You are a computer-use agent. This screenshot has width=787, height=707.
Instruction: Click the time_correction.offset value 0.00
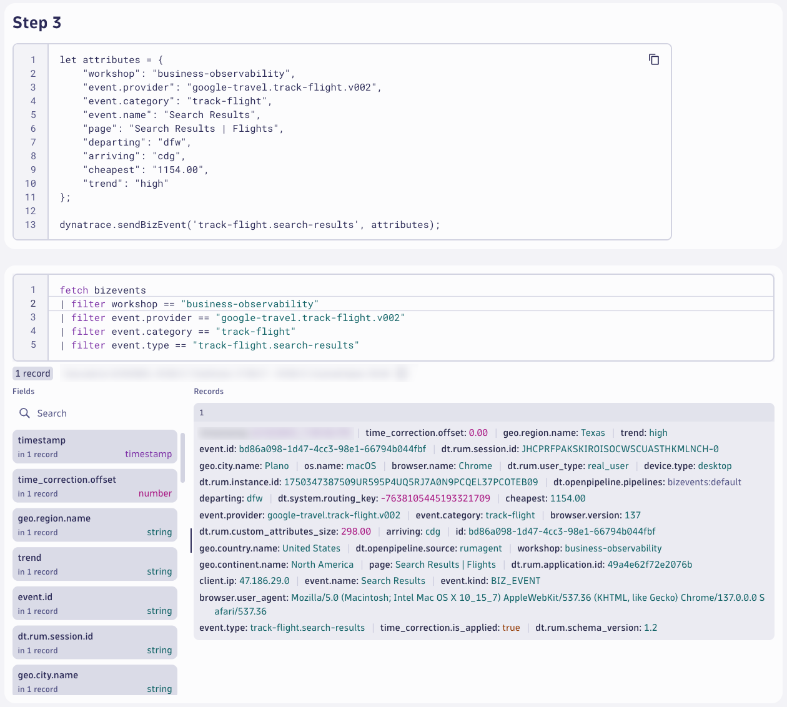pyautogui.click(x=478, y=433)
